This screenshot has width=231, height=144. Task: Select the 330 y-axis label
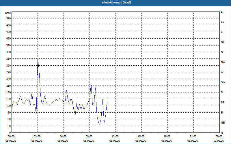[x=8, y=59]
